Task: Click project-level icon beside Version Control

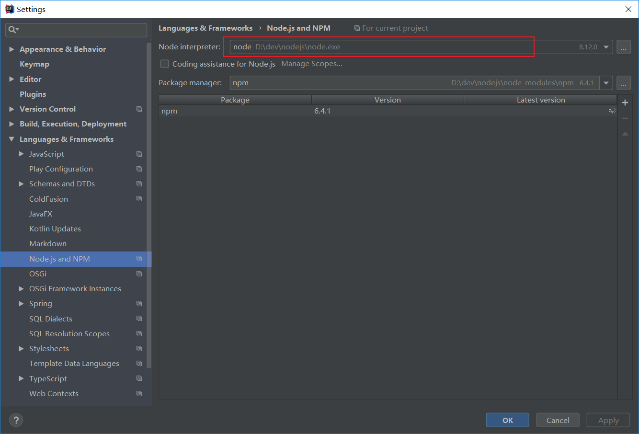Action: coord(139,109)
